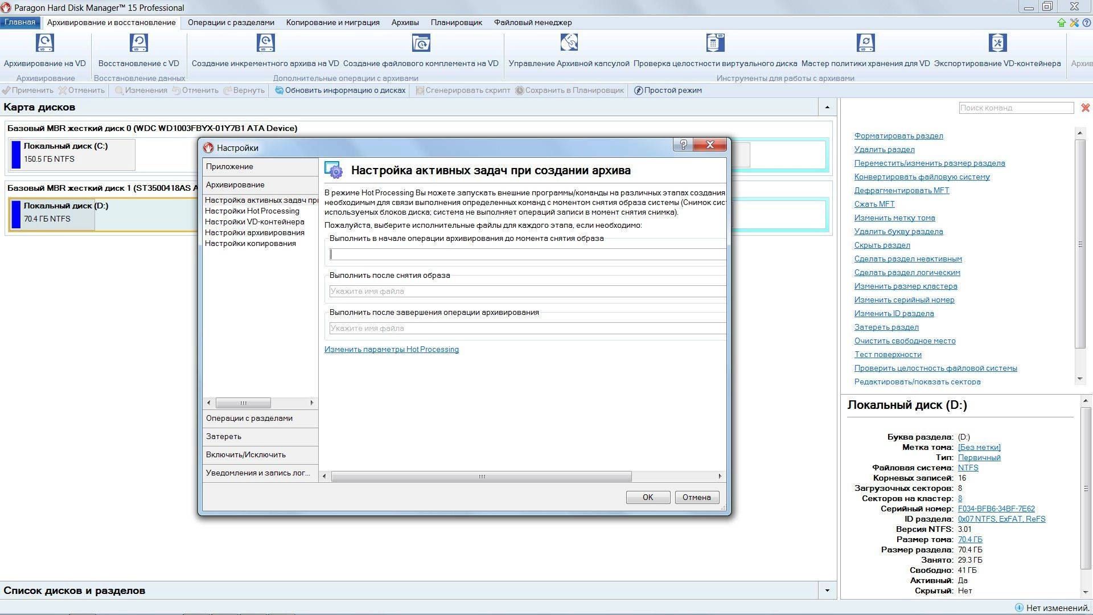This screenshot has width=1093, height=615.
Task: Collapse the Архивирование settings section
Action: pos(260,184)
